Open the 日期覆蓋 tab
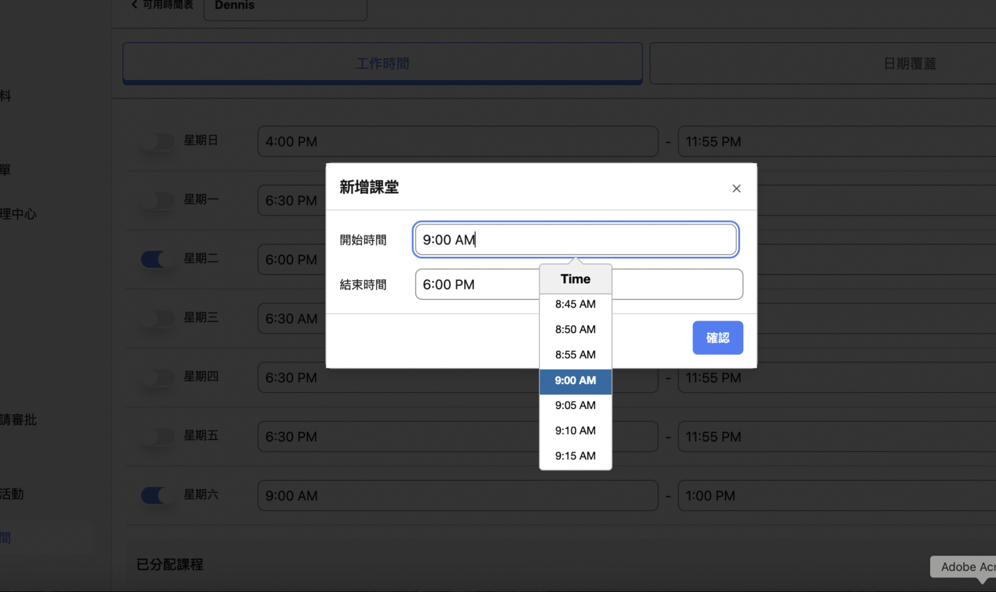996x592 pixels. (909, 64)
